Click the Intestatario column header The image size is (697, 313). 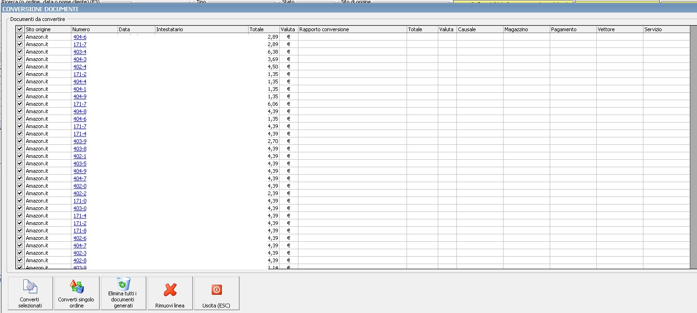(201, 29)
